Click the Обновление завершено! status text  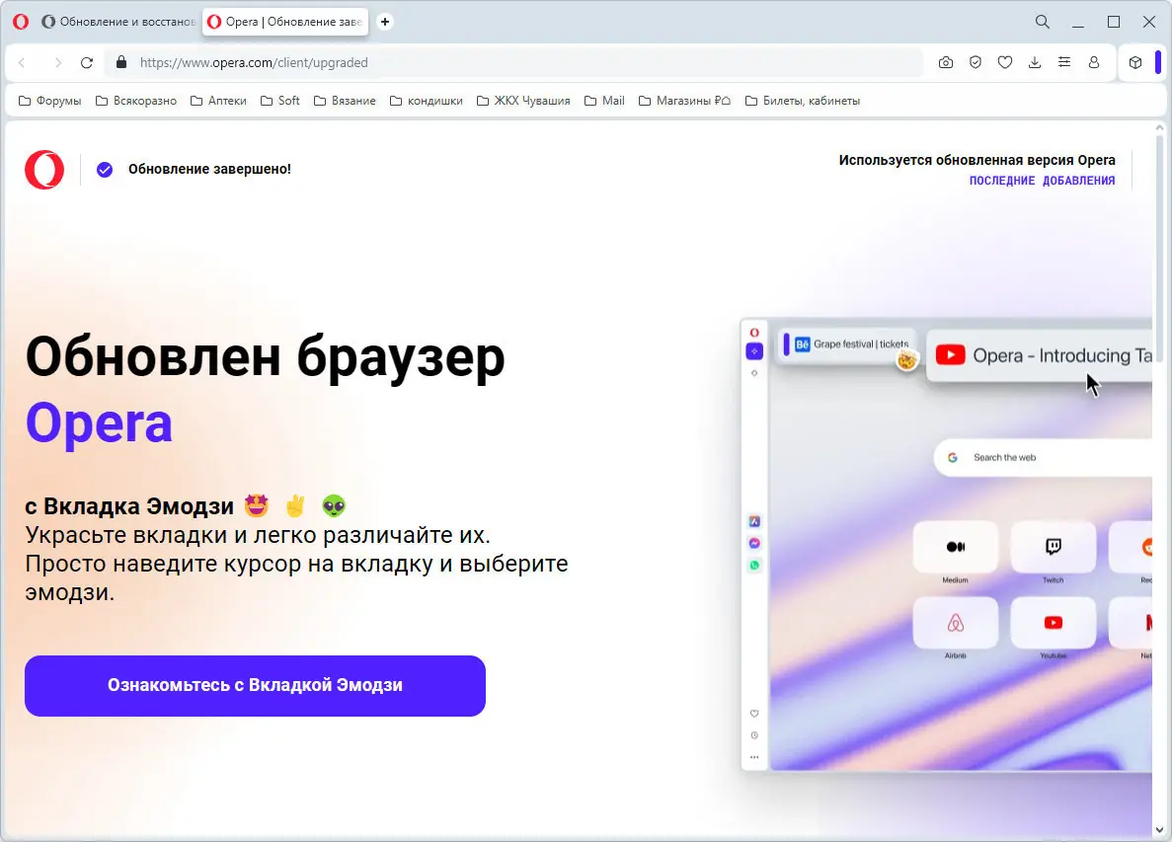(209, 169)
